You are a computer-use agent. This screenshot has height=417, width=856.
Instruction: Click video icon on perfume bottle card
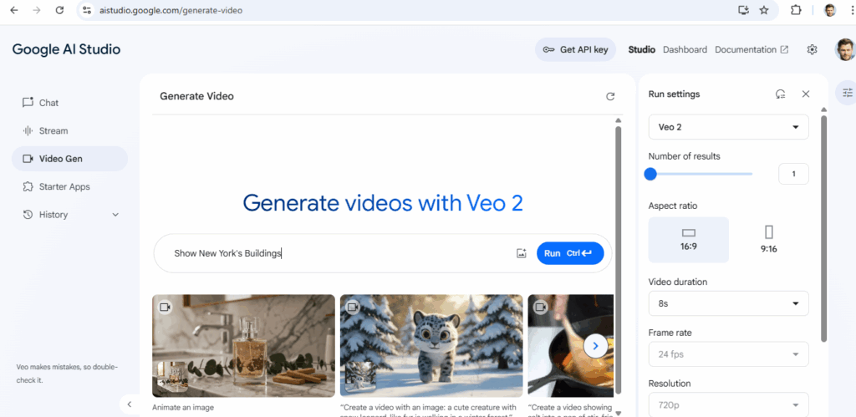[165, 308]
